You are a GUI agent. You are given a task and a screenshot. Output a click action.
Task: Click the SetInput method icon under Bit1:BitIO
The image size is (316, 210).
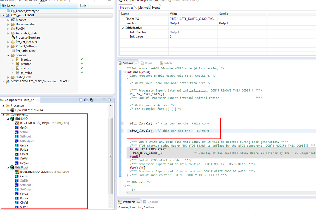point(17,137)
